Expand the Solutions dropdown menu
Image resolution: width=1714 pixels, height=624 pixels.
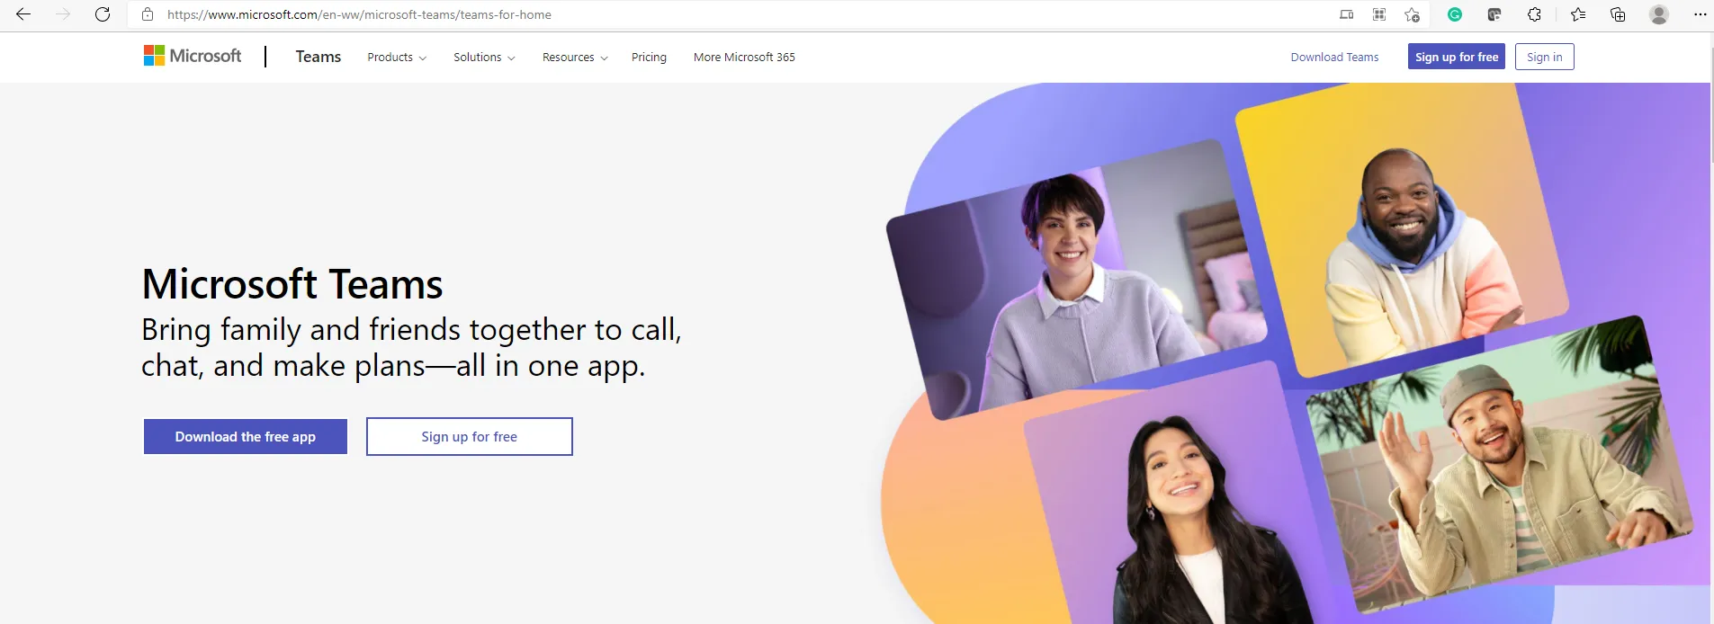(x=484, y=57)
